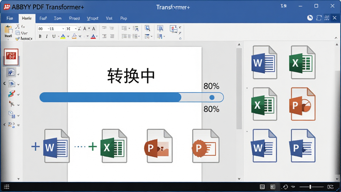Screen dimensions: 341x192
Task: Choose Word format in right panel top row
Action: pyautogui.click(x=264, y=62)
